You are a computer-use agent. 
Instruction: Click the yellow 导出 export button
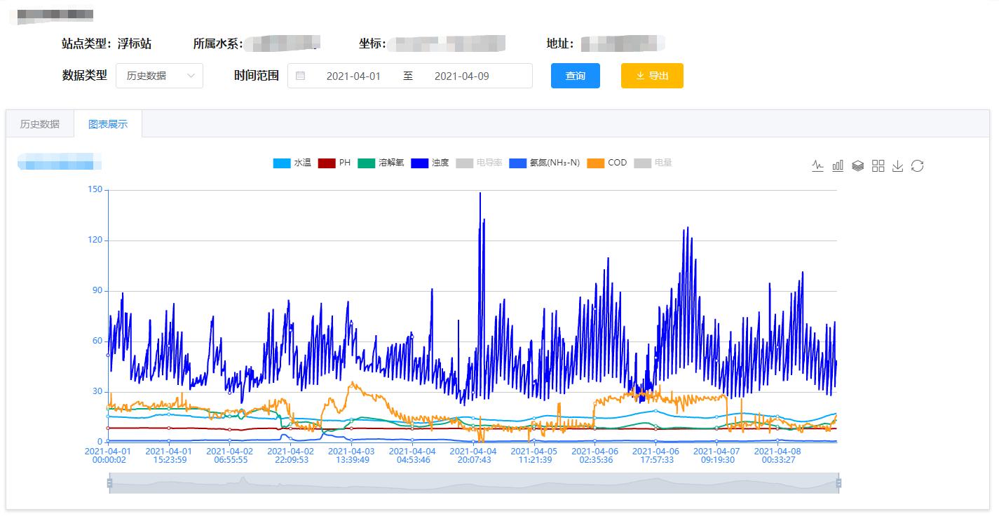click(652, 76)
